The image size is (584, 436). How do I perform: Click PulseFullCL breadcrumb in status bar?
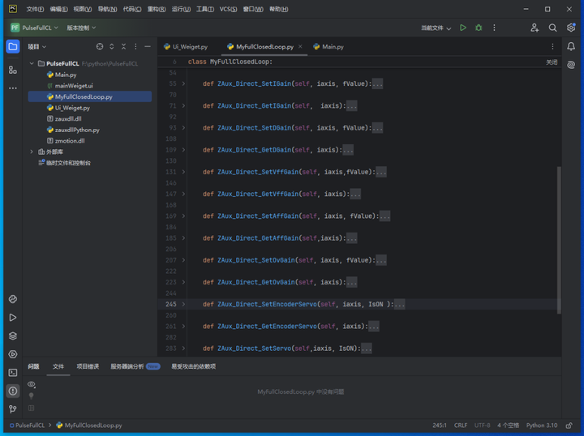point(27,425)
